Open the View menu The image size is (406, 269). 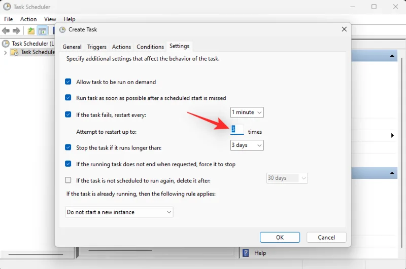pos(50,19)
